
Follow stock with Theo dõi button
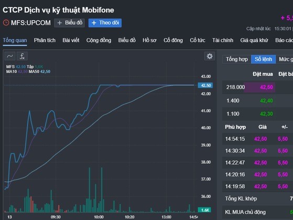[105, 23]
